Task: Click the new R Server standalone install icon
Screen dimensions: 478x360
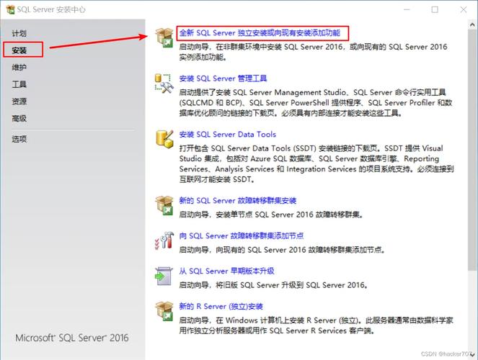Action: tap(164, 311)
